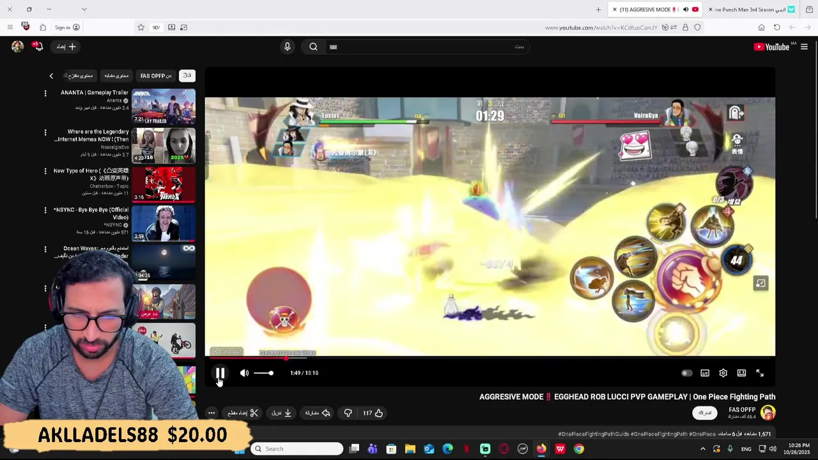Open options for New Type of Hero video
Image resolution: width=818 pixels, height=460 pixels.
coord(45,171)
